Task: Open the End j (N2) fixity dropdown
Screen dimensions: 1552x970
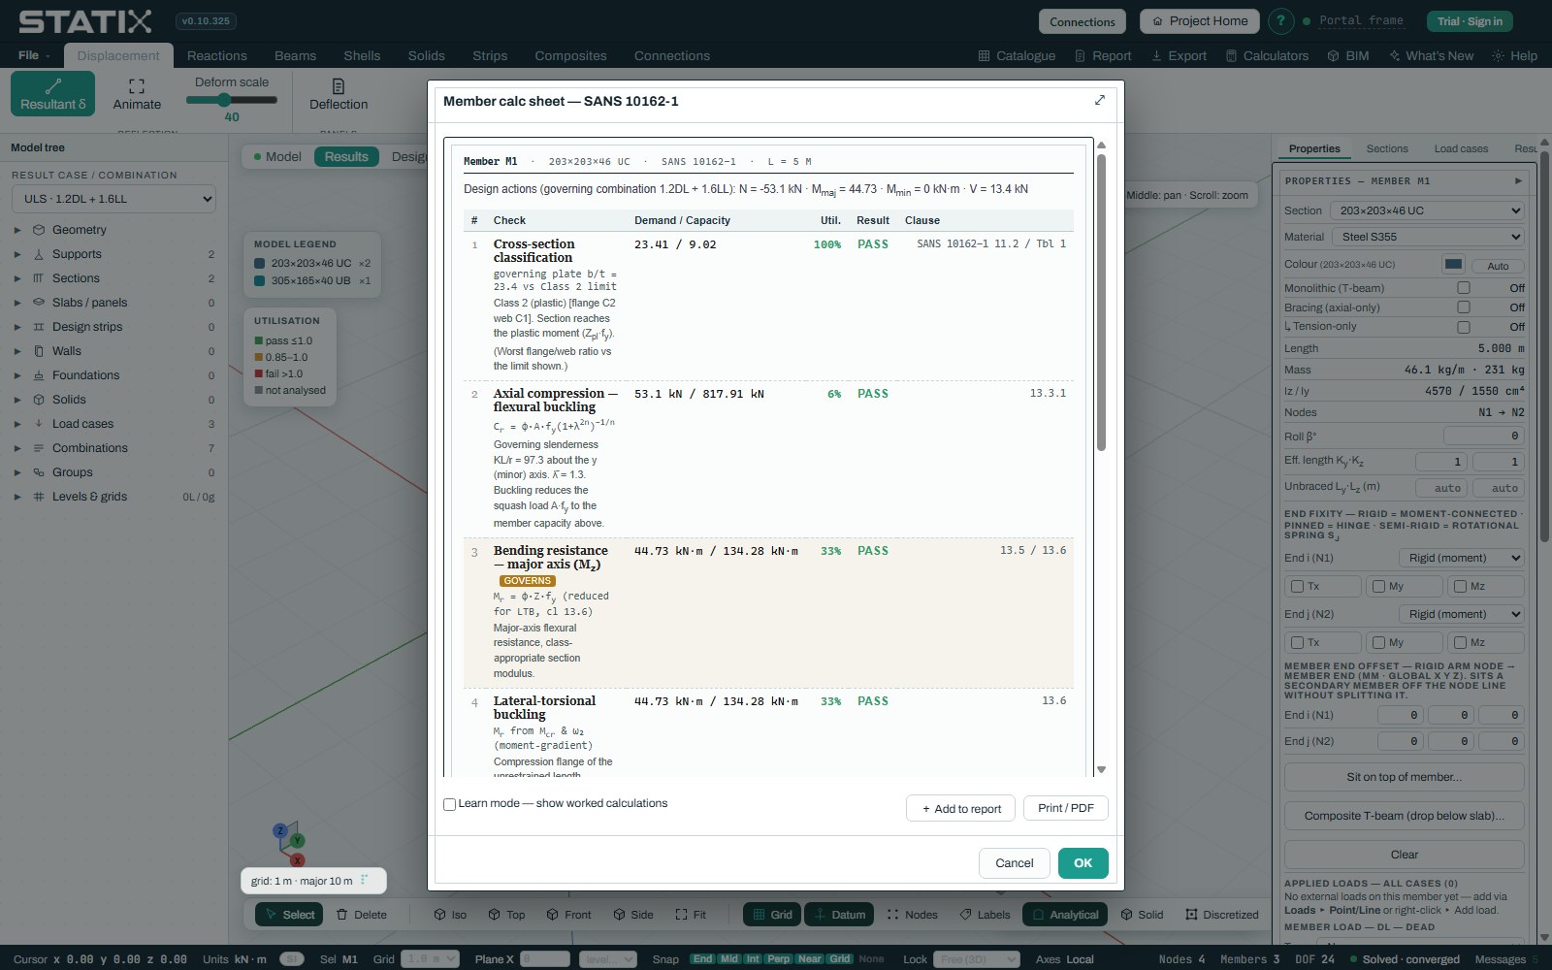Action: (1461, 614)
